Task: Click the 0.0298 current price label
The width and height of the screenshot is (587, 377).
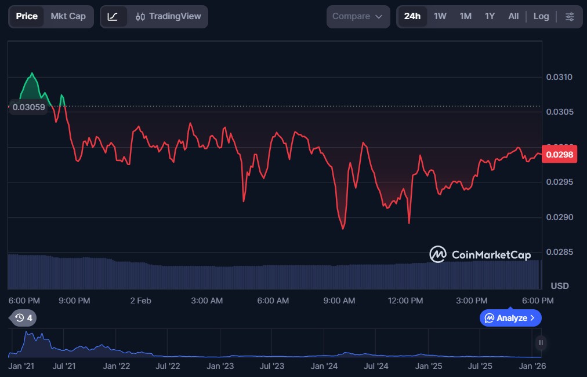Action: point(559,155)
